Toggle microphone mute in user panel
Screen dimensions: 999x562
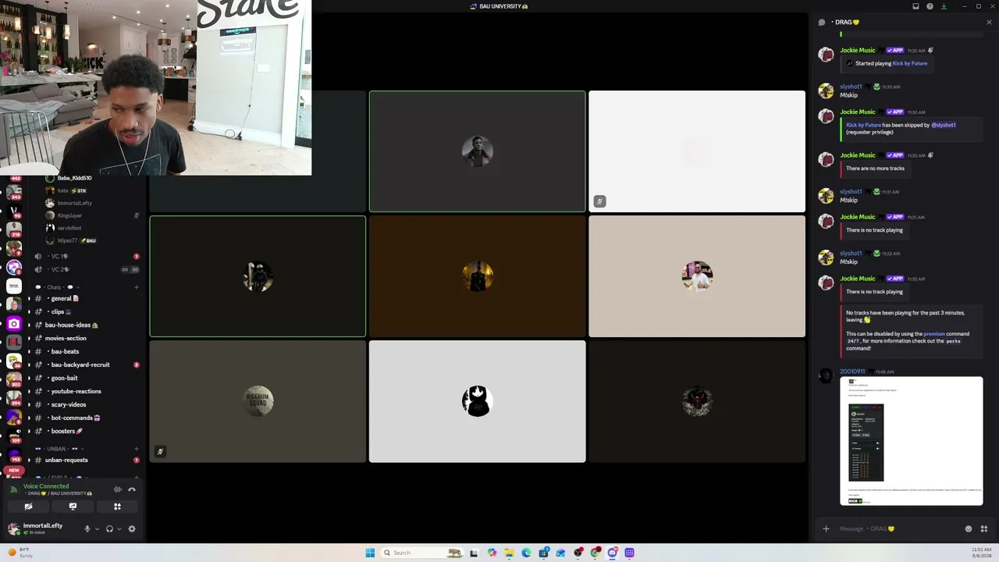pos(87,528)
